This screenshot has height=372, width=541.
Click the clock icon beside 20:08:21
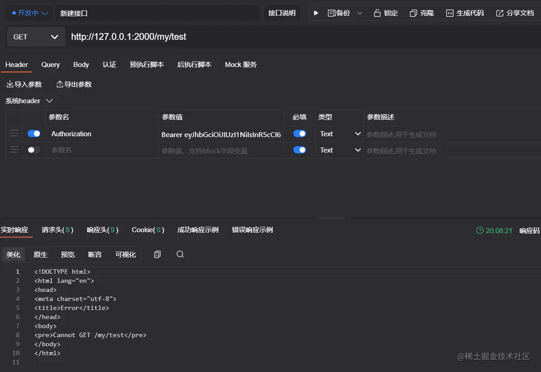[480, 230]
